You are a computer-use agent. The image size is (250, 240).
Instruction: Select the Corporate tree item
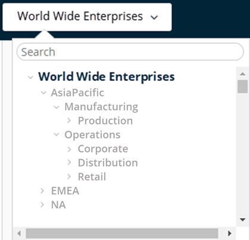tap(103, 149)
